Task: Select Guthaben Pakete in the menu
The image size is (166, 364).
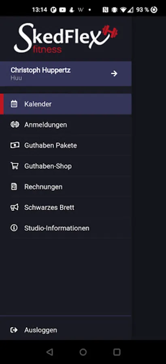Action: pos(66,145)
